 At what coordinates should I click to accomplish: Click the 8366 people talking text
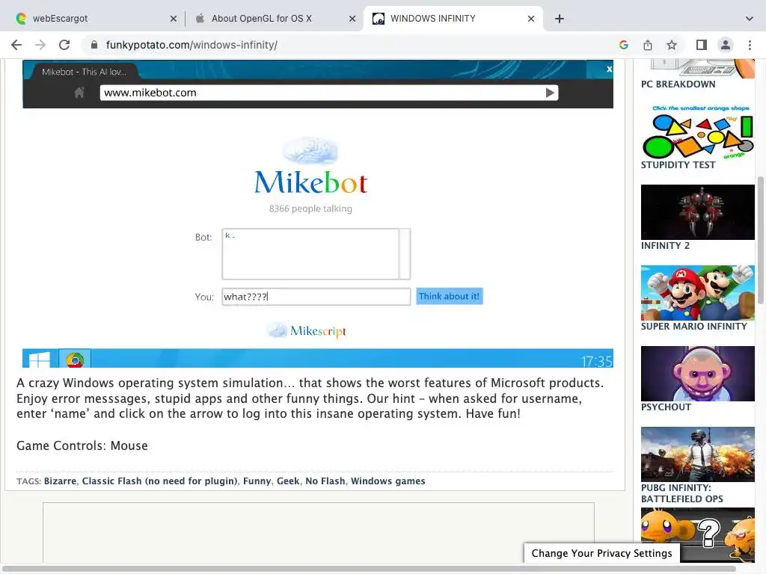[310, 209]
